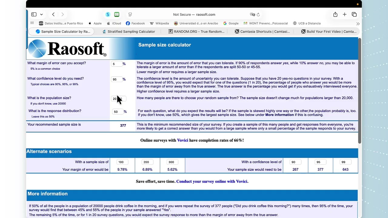Click the 'What confidence level do you need?' label
Image resolution: width=388 pixels, height=218 pixels.
pos(55,78)
